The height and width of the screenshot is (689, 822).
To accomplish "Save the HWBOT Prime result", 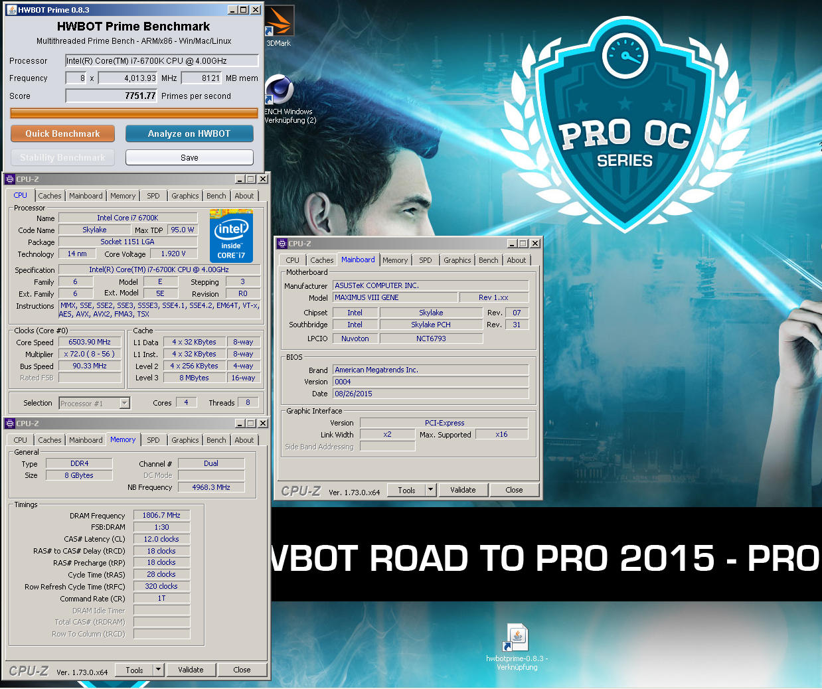I will click(189, 157).
